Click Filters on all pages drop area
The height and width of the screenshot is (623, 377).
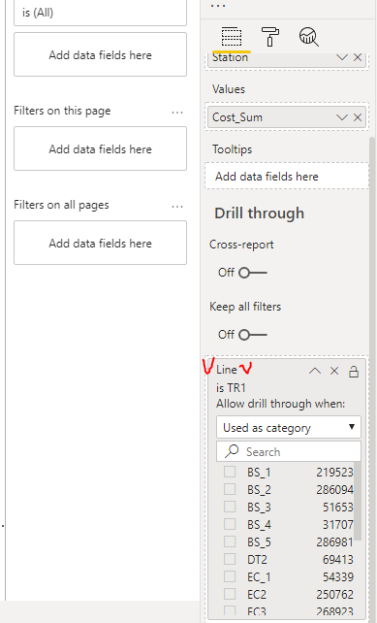tap(101, 243)
